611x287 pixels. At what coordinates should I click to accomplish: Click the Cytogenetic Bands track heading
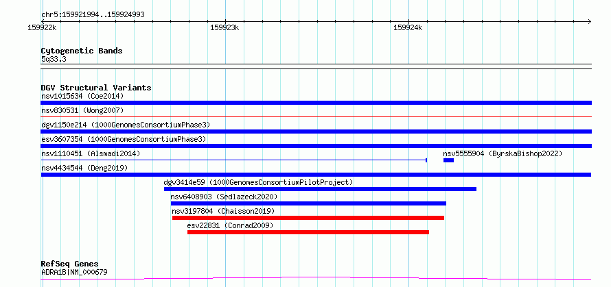pos(82,51)
